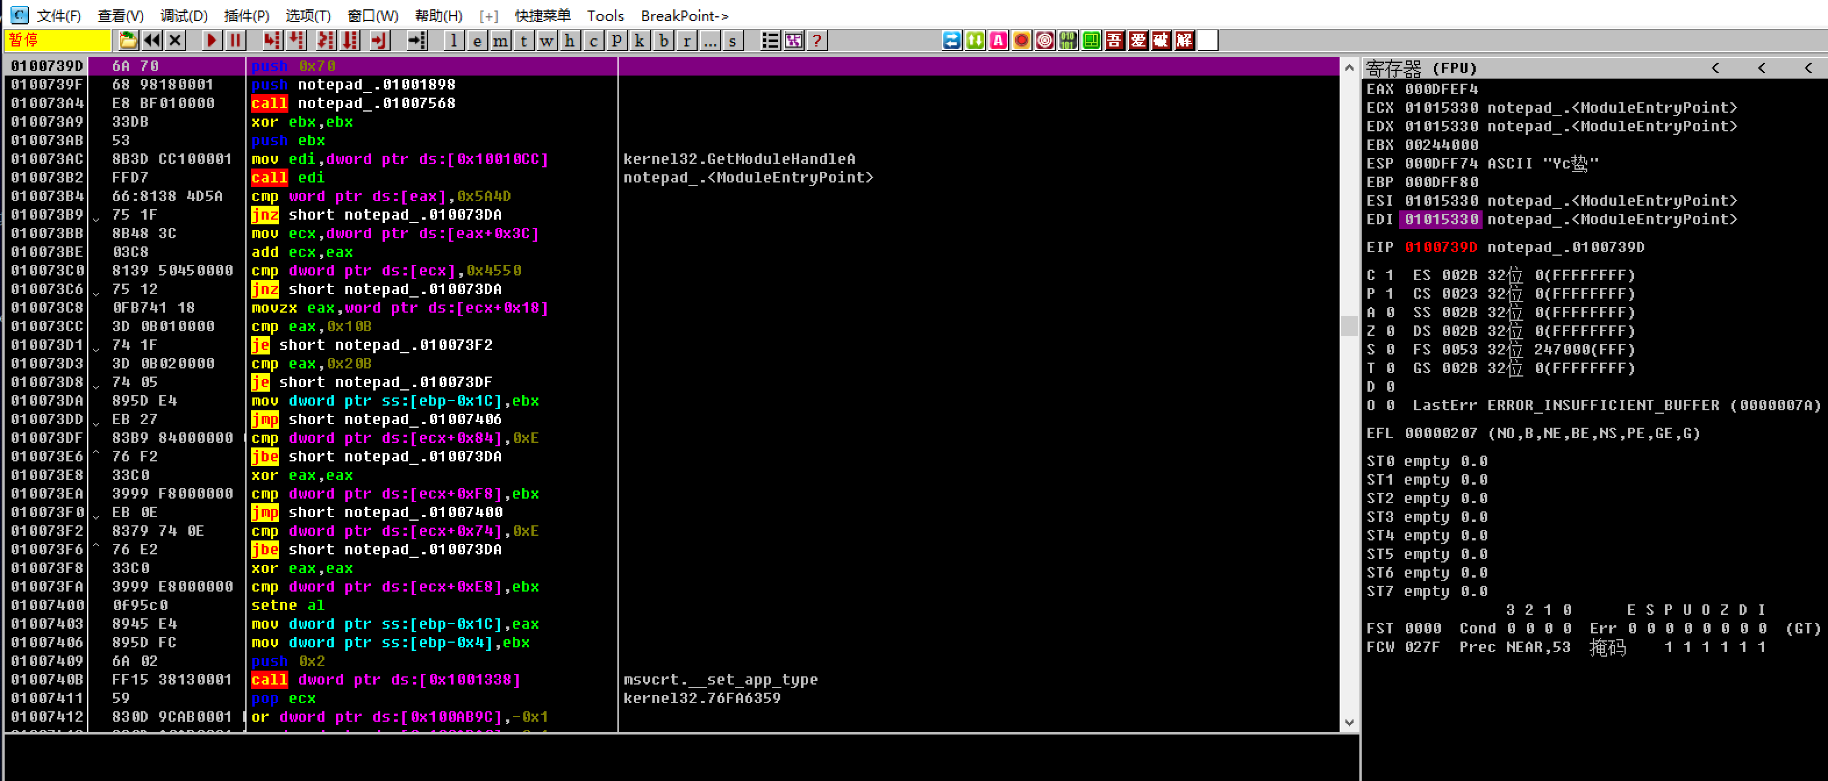Click the Open file folder icon
Viewport: 1828px width, 781px height.
point(128,41)
